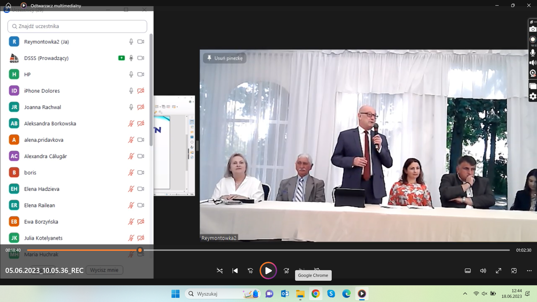
Task: Open Outlook from the taskbar
Action: [285, 294]
